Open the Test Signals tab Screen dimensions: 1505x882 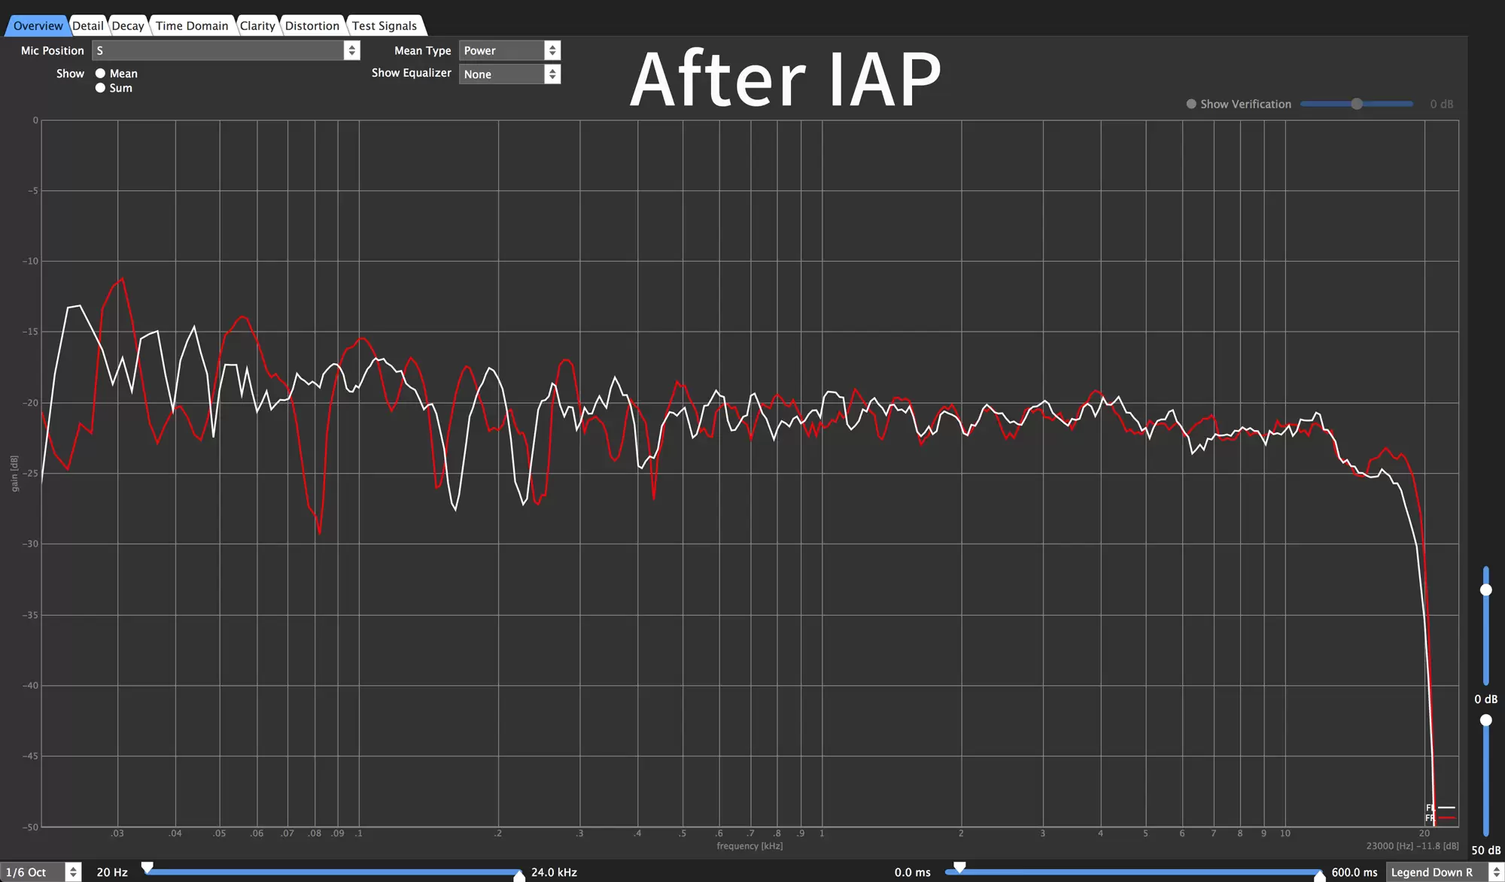[384, 26]
